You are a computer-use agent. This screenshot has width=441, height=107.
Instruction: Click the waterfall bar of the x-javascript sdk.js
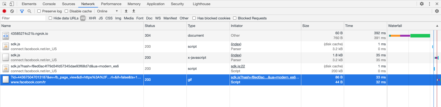[x=436, y=58]
